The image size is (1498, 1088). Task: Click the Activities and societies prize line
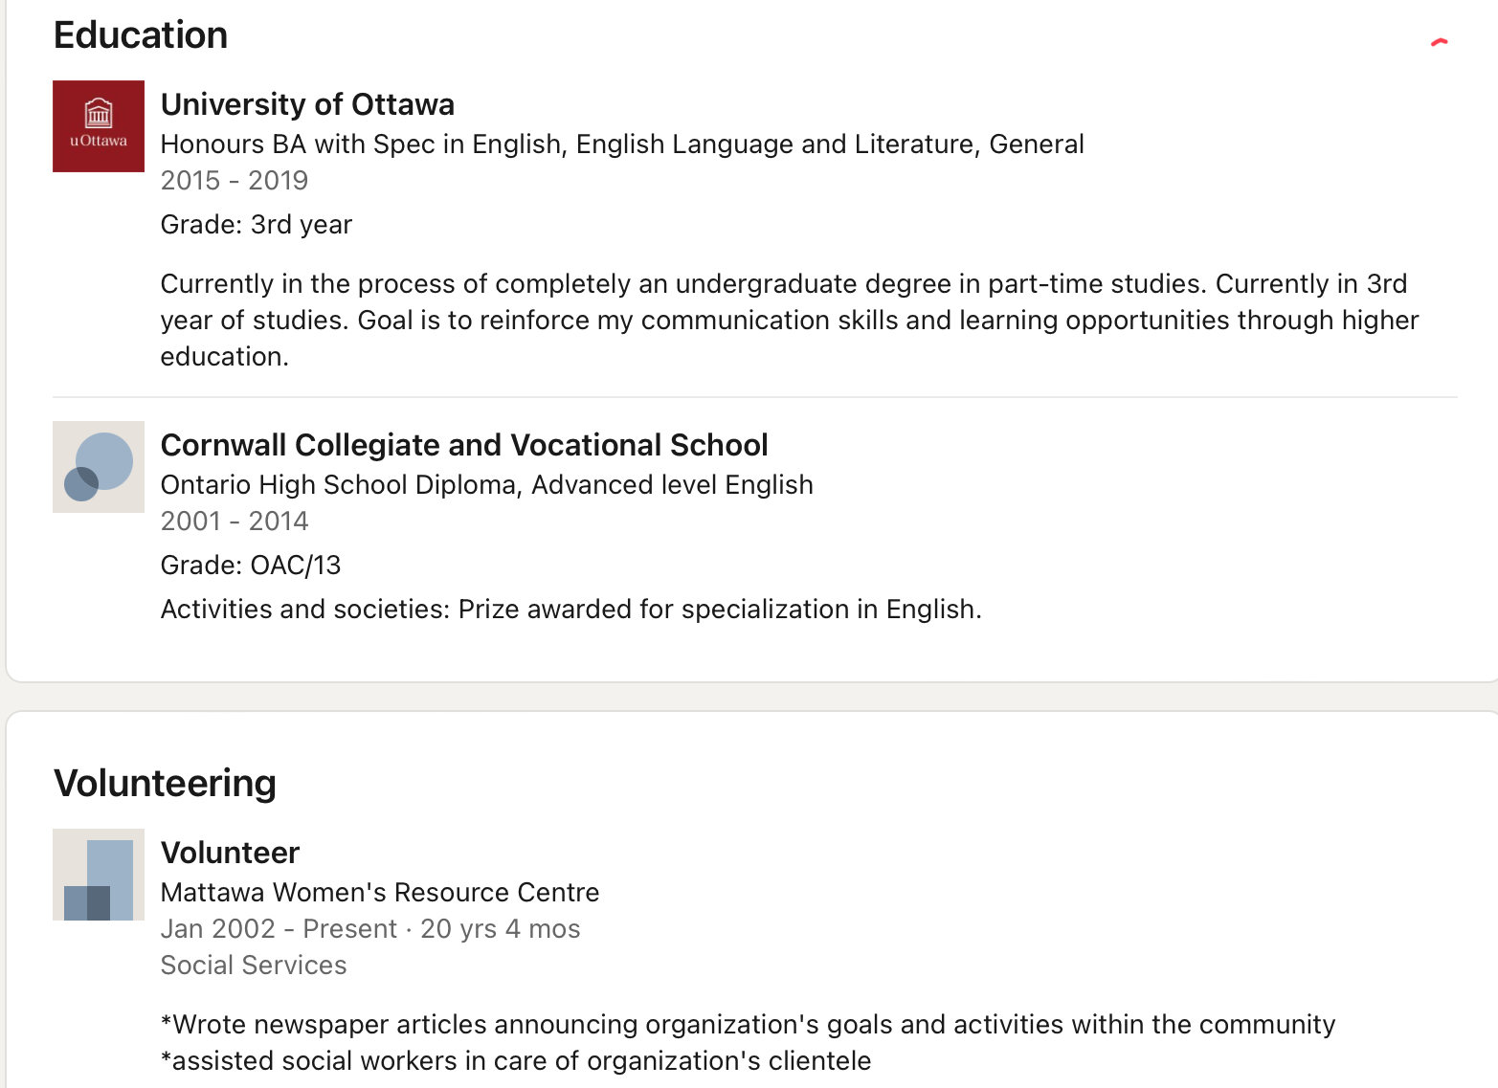point(571,609)
